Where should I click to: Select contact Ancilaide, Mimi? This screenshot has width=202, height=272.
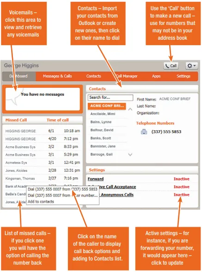103,114
